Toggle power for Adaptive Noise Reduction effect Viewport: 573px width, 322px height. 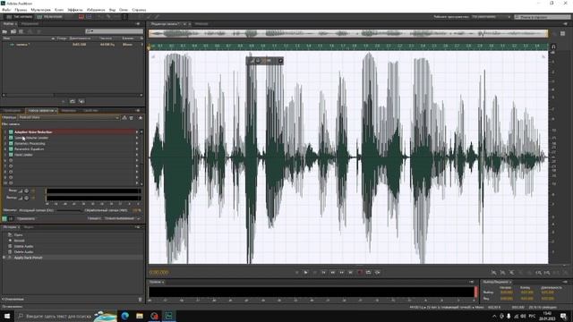[11, 131]
